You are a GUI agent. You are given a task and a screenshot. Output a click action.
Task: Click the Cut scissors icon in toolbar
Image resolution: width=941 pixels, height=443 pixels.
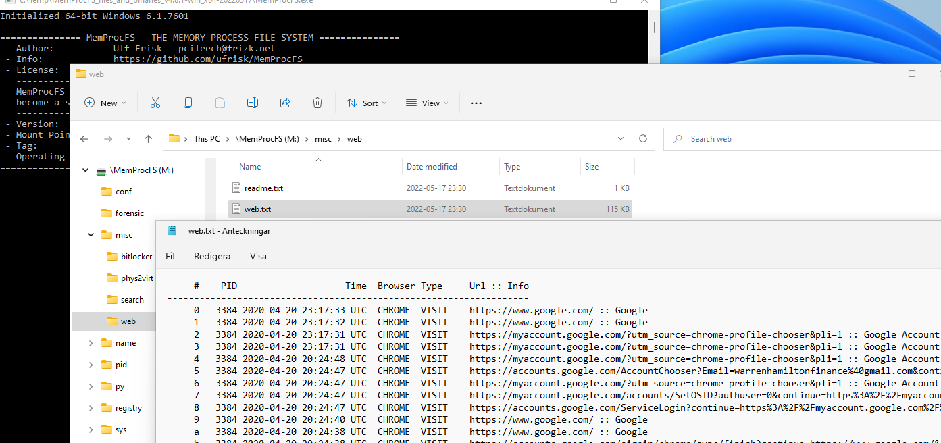[x=155, y=103]
